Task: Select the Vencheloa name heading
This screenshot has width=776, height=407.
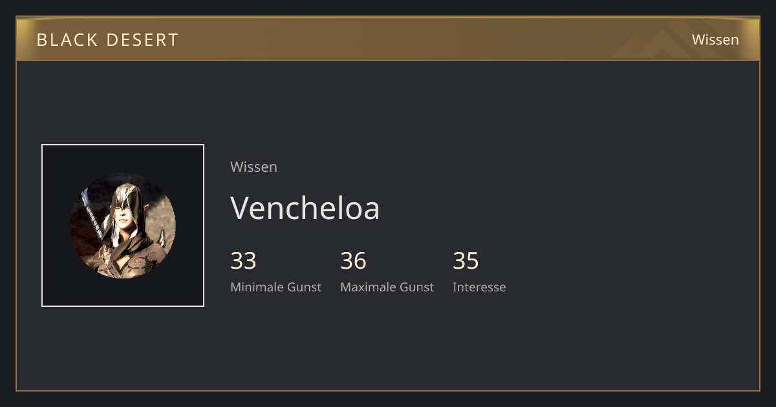Action: (x=305, y=208)
